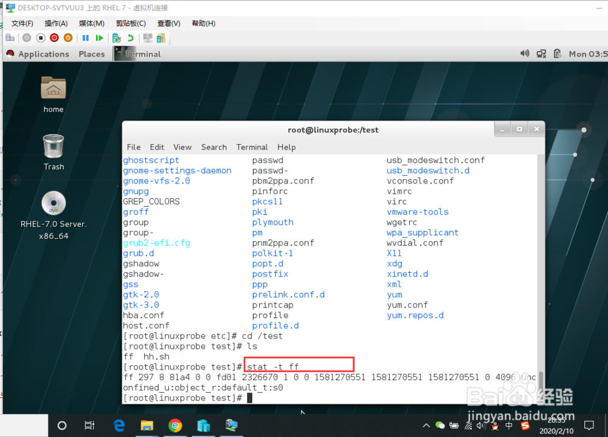The height and width of the screenshot is (437, 608).
Task: Click the QQ penguin tray icon
Action: pos(495,425)
